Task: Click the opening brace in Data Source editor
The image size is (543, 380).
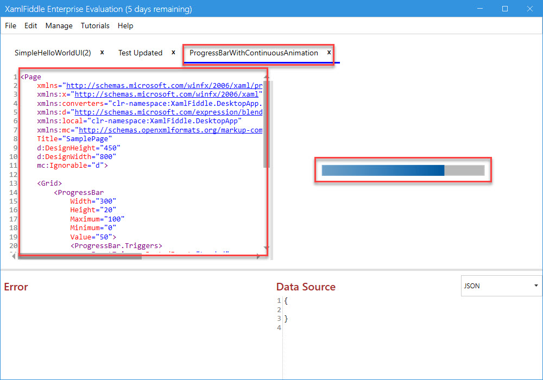Action: 286,301
